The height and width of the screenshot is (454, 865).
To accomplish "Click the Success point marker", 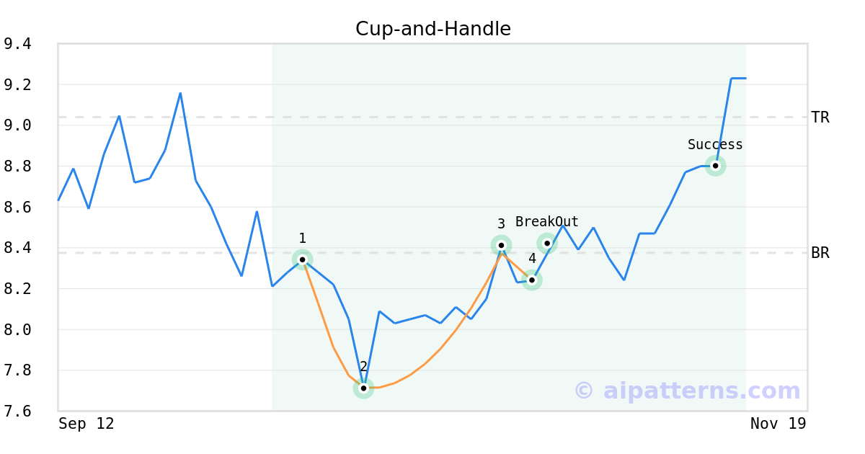I will (x=715, y=166).
